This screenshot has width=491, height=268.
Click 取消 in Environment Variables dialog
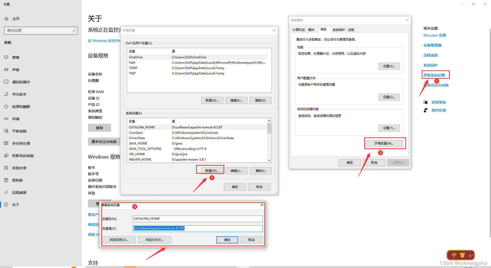pyautogui.click(x=259, y=187)
